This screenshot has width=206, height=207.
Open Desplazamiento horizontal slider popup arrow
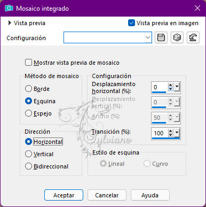[177, 87]
